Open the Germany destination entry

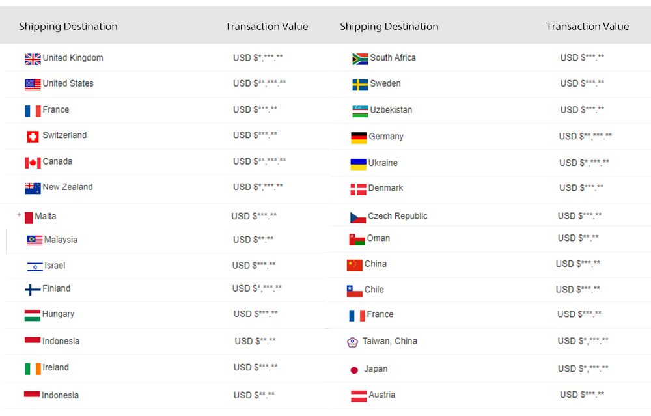coord(385,137)
